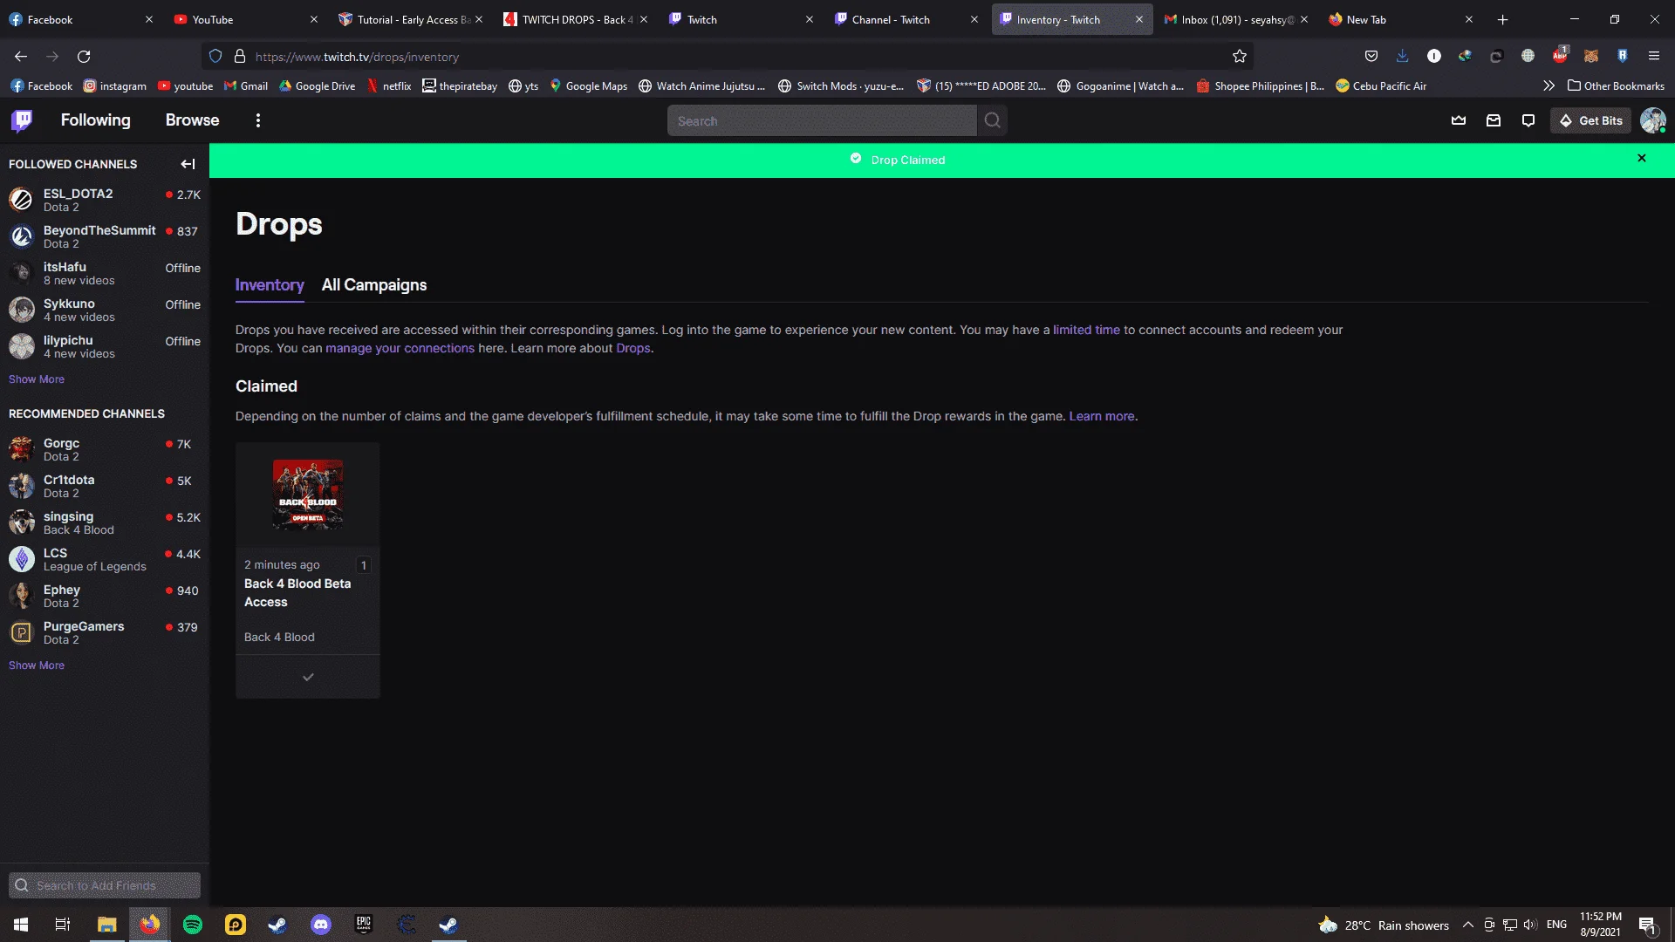Open a new browser tab with plus
This screenshot has height=942, width=1675.
click(1502, 19)
